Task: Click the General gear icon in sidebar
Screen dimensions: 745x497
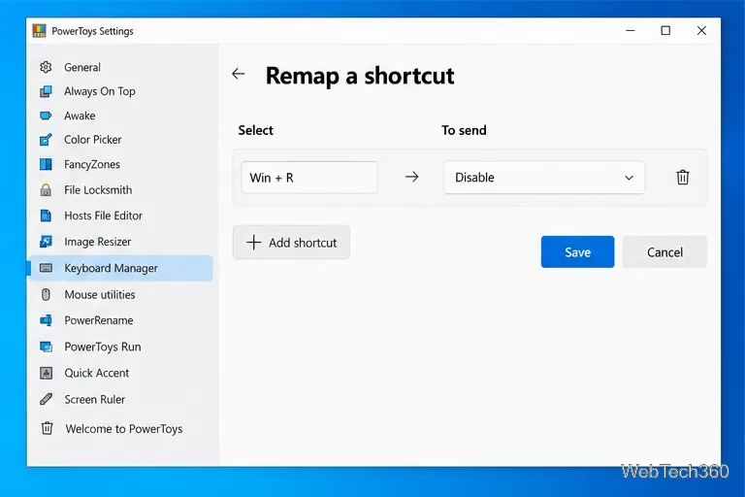Action: click(x=46, y=67)
